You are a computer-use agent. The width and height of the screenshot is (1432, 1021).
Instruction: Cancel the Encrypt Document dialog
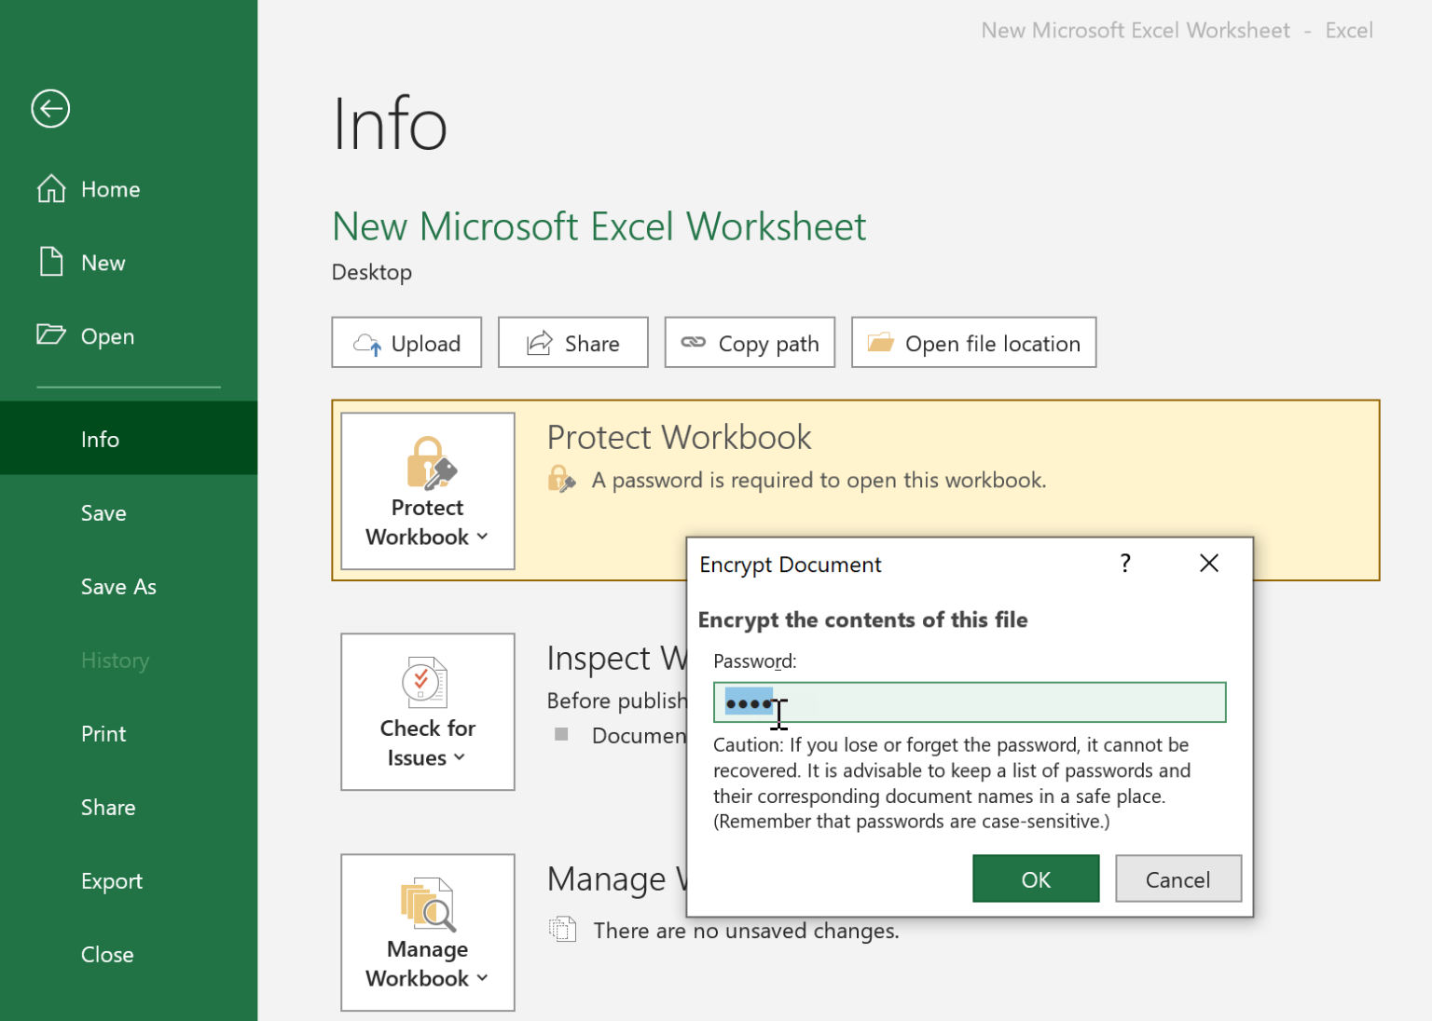1178,879
